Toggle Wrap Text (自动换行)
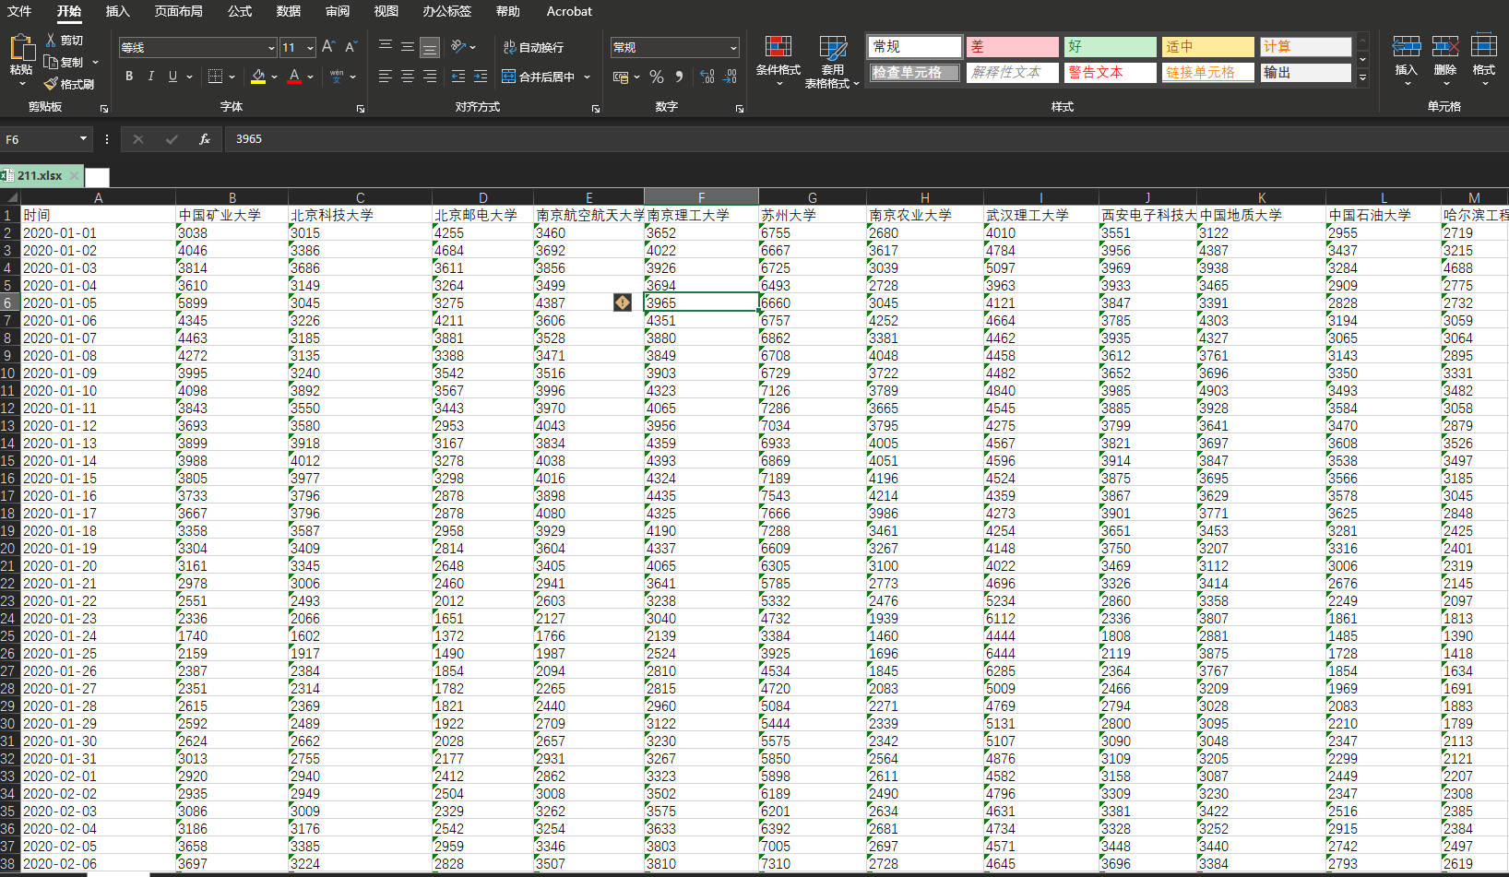 (x=533, y=47)
